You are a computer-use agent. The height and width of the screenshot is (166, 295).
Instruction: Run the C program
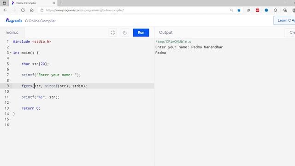[141, 33]
